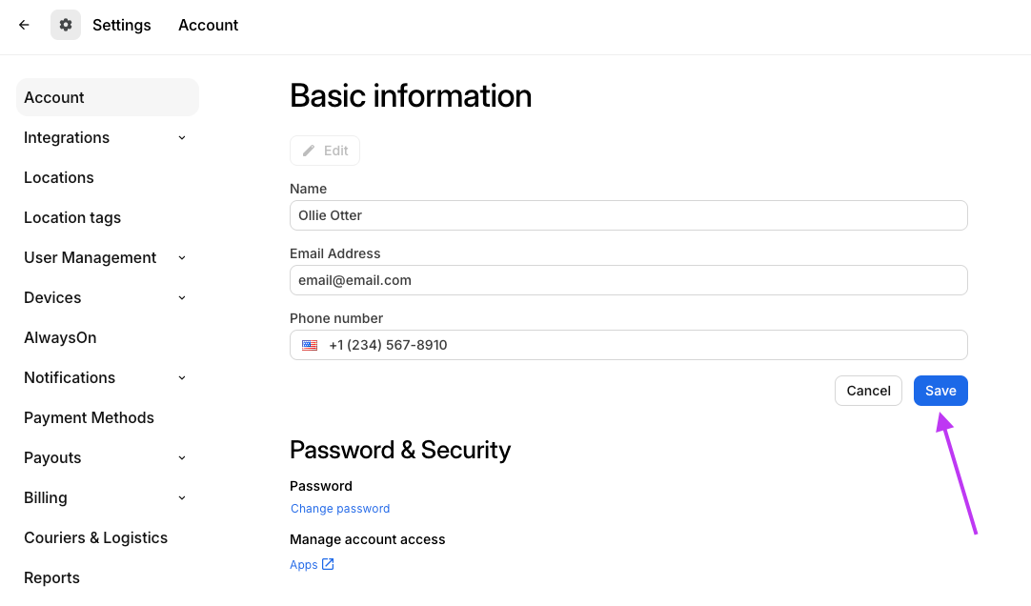Screen dimensions: 1031x606
Task: Select Account in the sidebar
Action: [54, 97]
